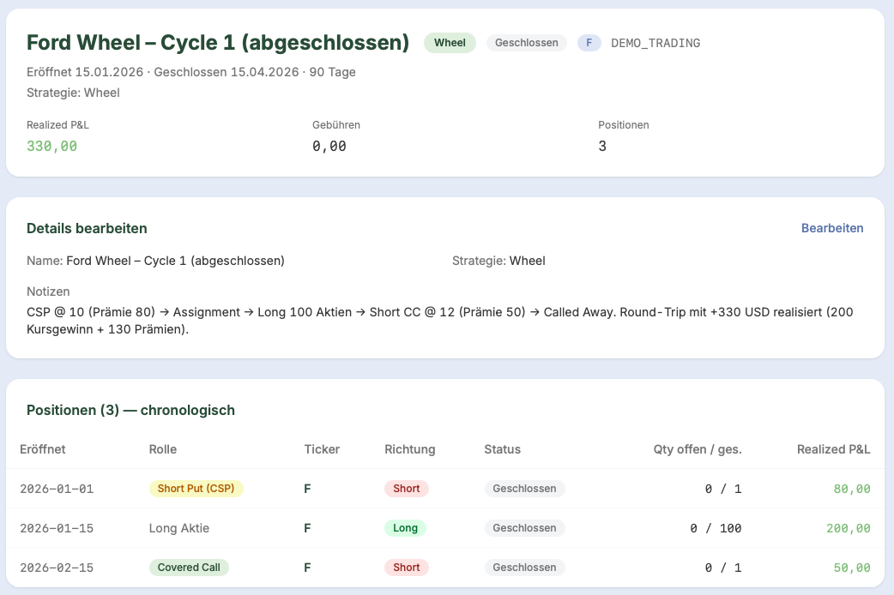The image size is (894, 595).
Task: Click the green Long direction badge
Action: [405, 528]
